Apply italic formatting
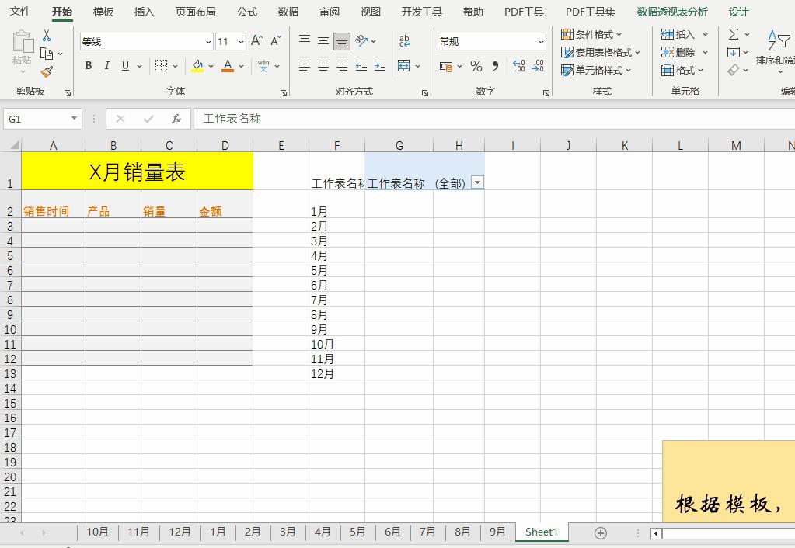Image resolution: width=795 pixels, height=548 pixels. point(106,65)
